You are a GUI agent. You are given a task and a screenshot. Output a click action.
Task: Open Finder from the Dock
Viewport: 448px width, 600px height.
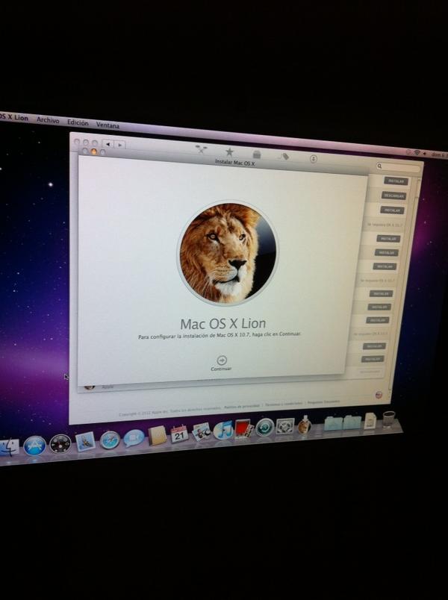click(8, 448)
